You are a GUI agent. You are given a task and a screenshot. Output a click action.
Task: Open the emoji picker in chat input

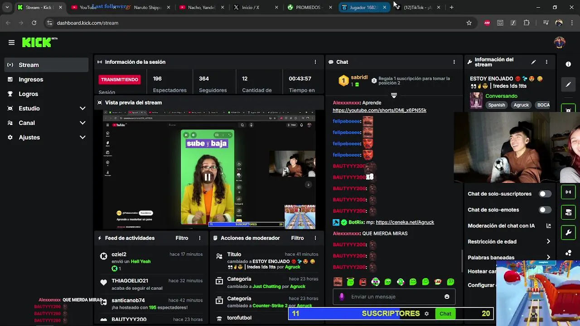coord(447,297)
